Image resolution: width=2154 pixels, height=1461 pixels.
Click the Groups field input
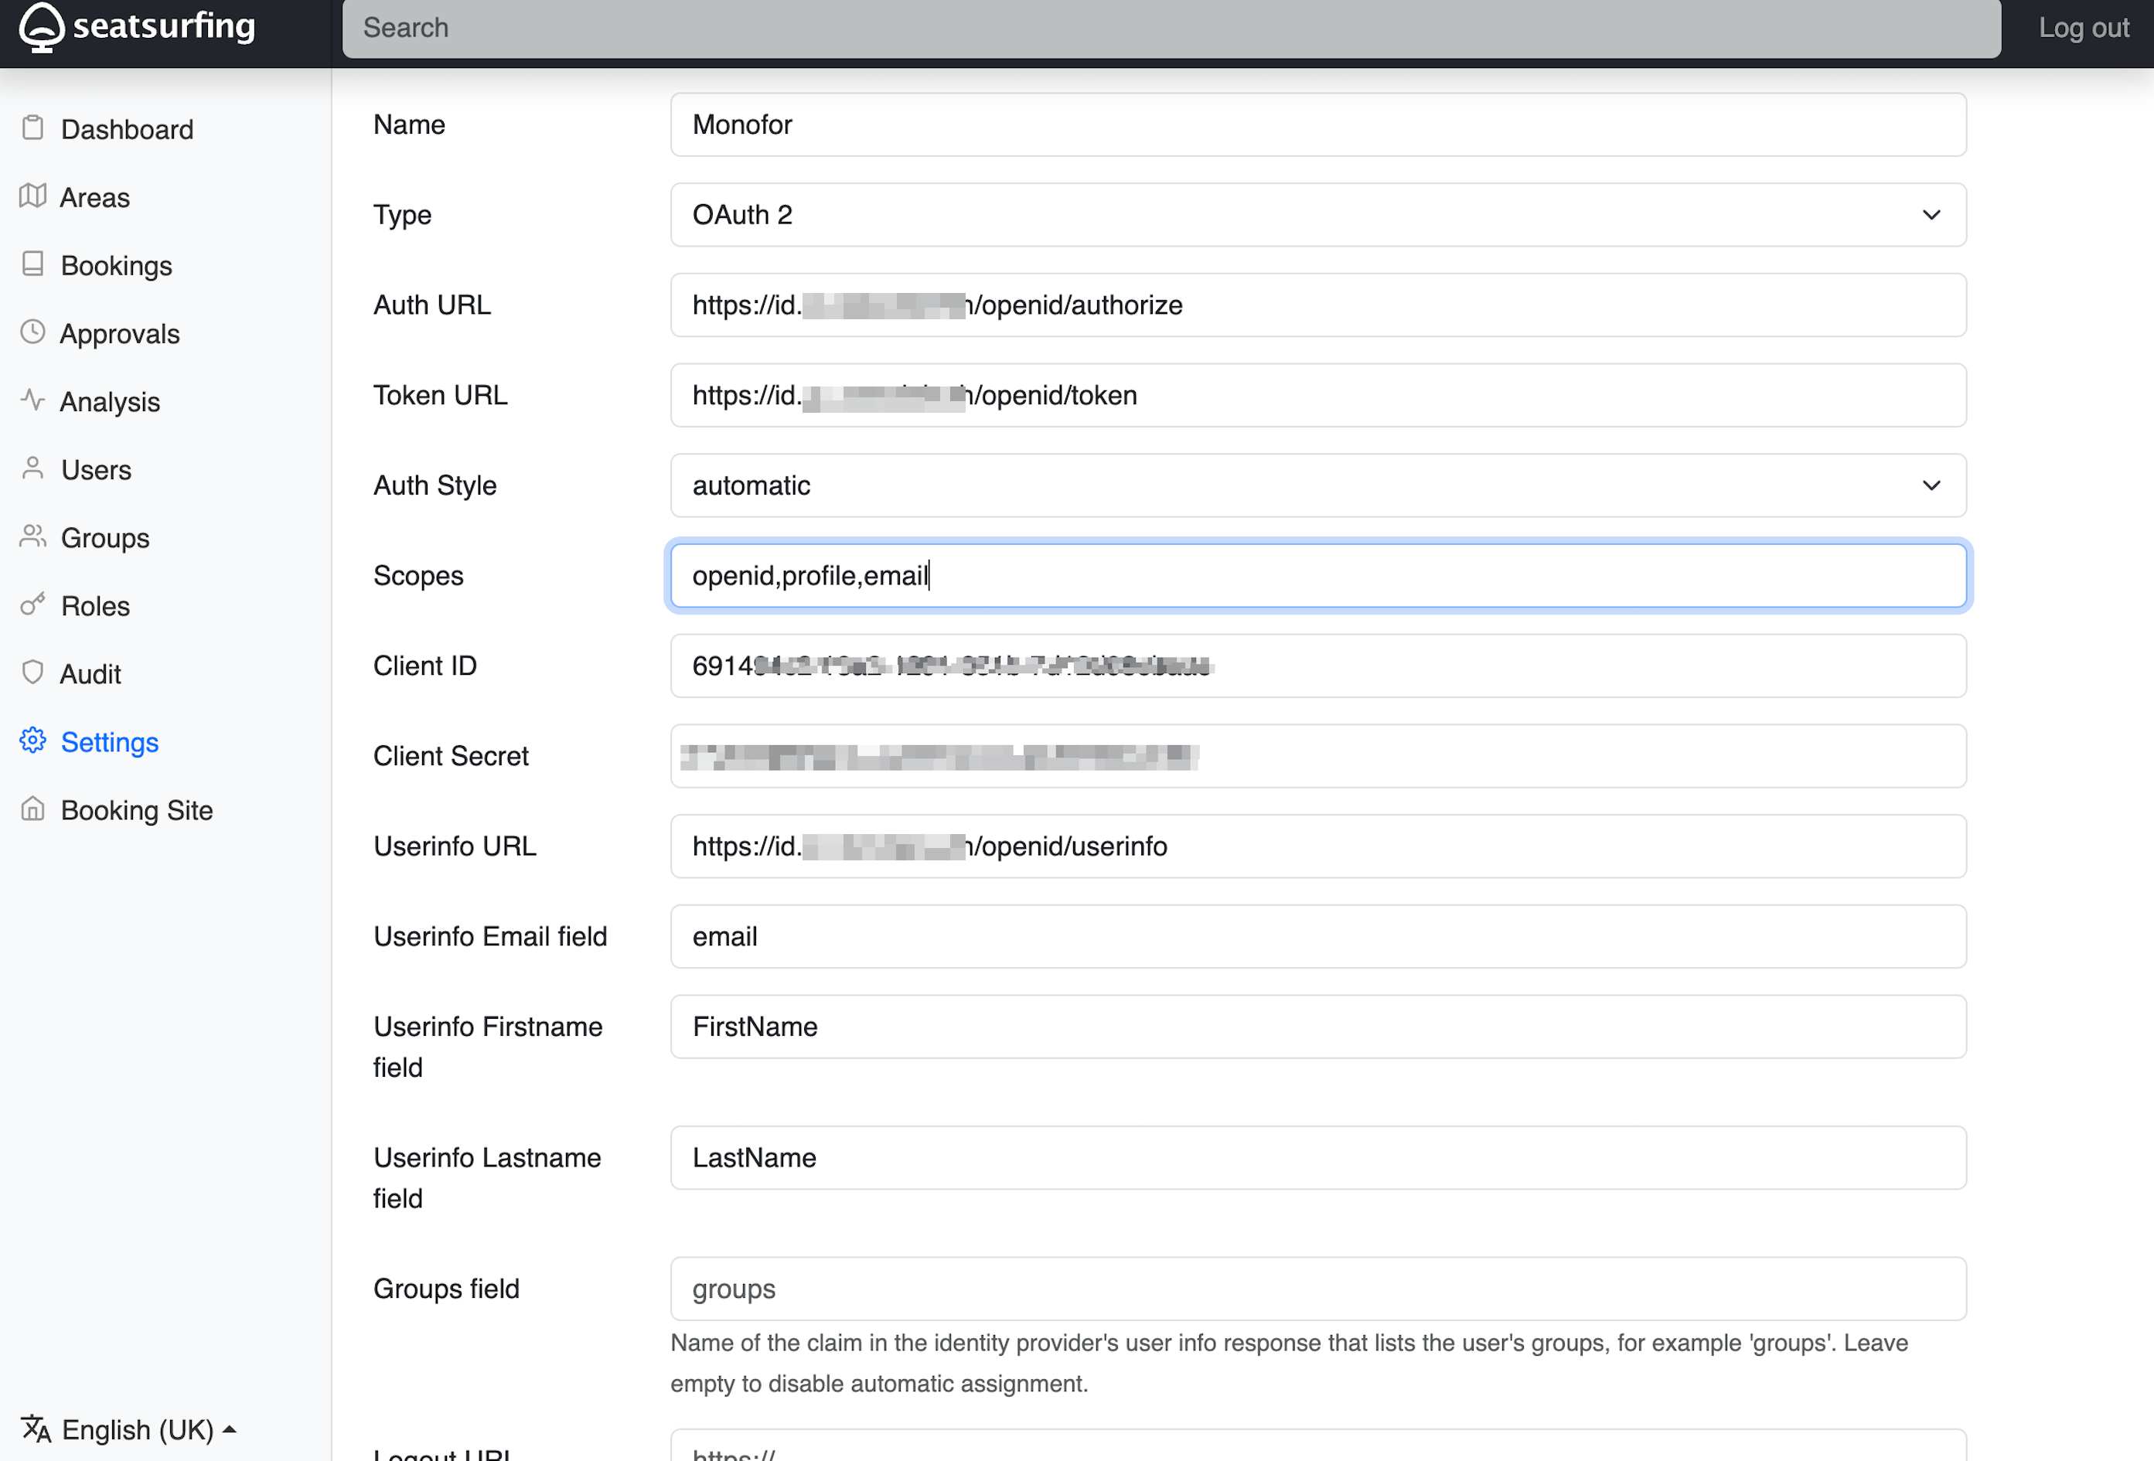point(1317,1289)
